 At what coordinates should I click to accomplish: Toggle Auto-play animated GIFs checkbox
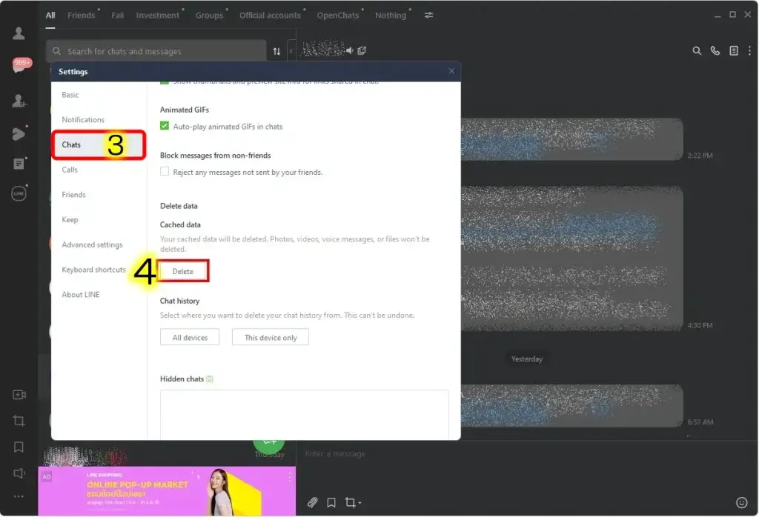point(165,126)
